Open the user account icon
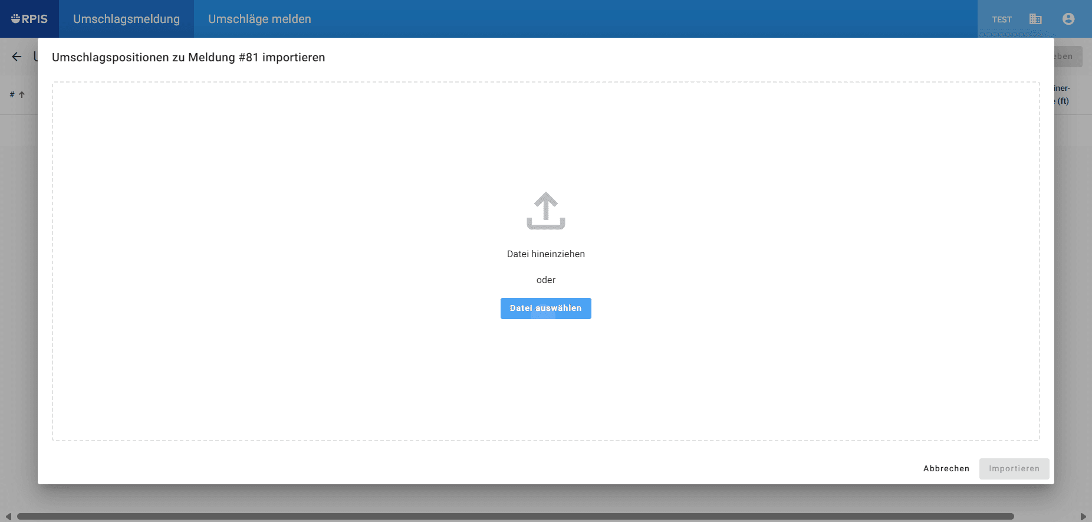This screenshot has width=1092, height=522. pyautogui.click(x=1068, y=19)
